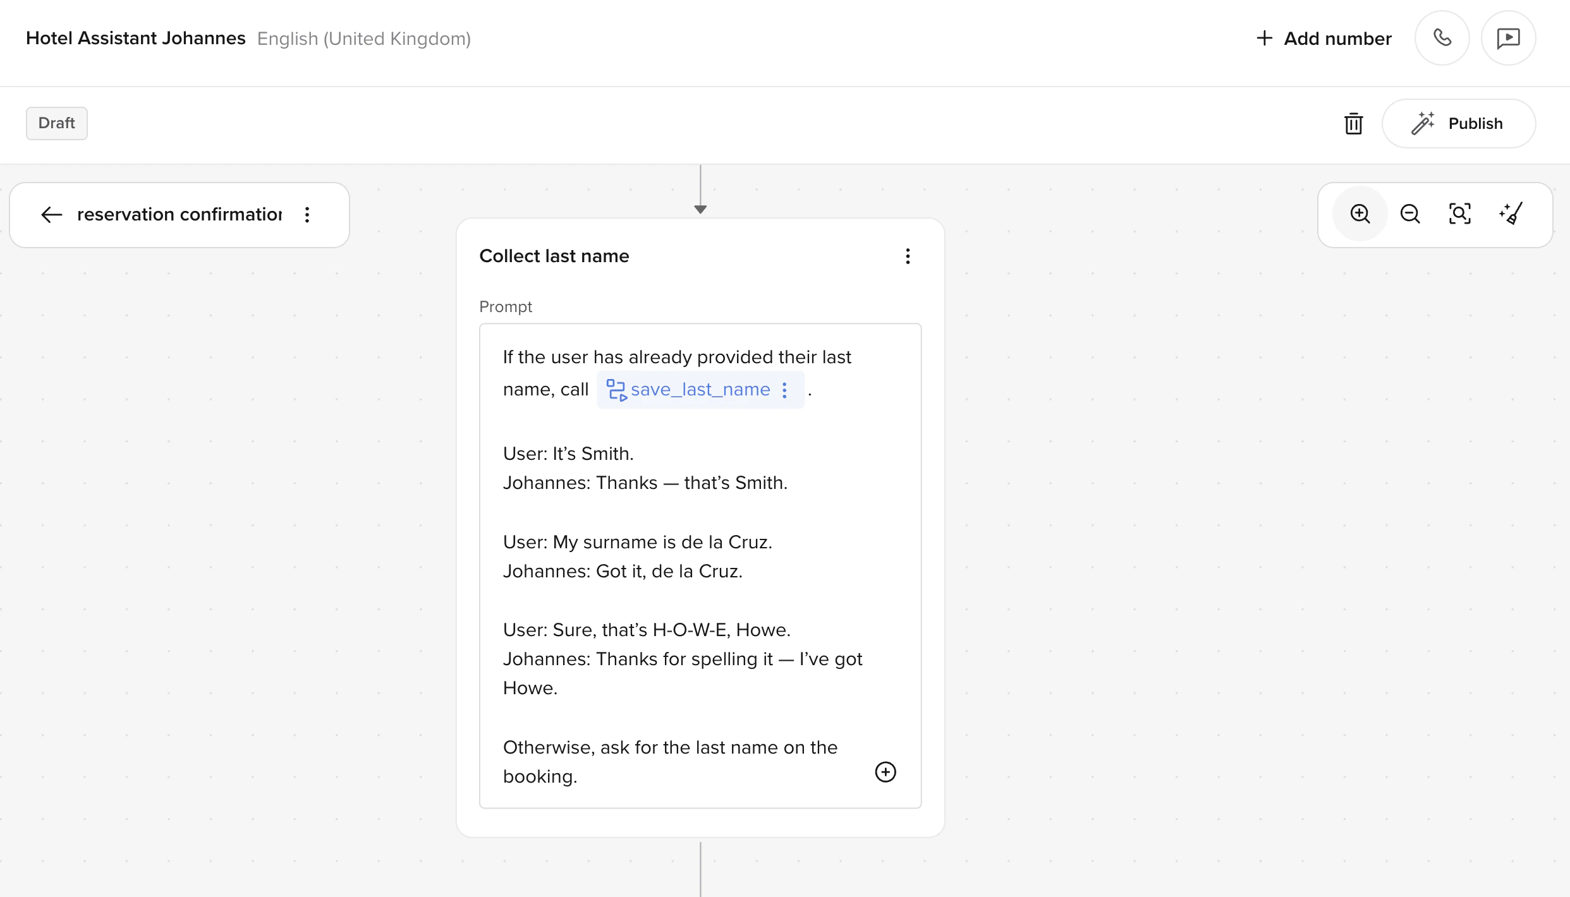Viewport: 1570px width, 897px height.
Task: Open Collect last name node options menu
Action: (x=908, y=256)
